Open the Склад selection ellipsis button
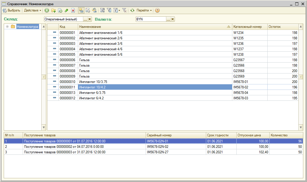This screenshot has height=182, width=307. click(85, 19)
